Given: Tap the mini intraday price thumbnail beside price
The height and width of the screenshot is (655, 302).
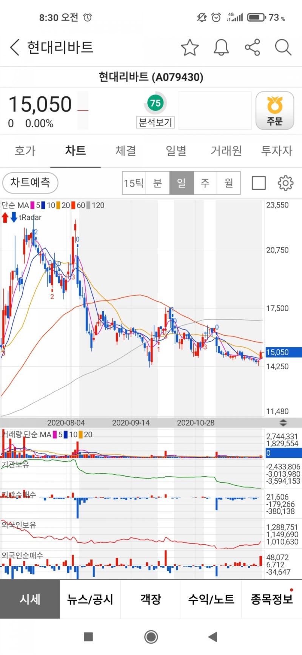Looking at the screenshot, I should click(x=83, y=110).
